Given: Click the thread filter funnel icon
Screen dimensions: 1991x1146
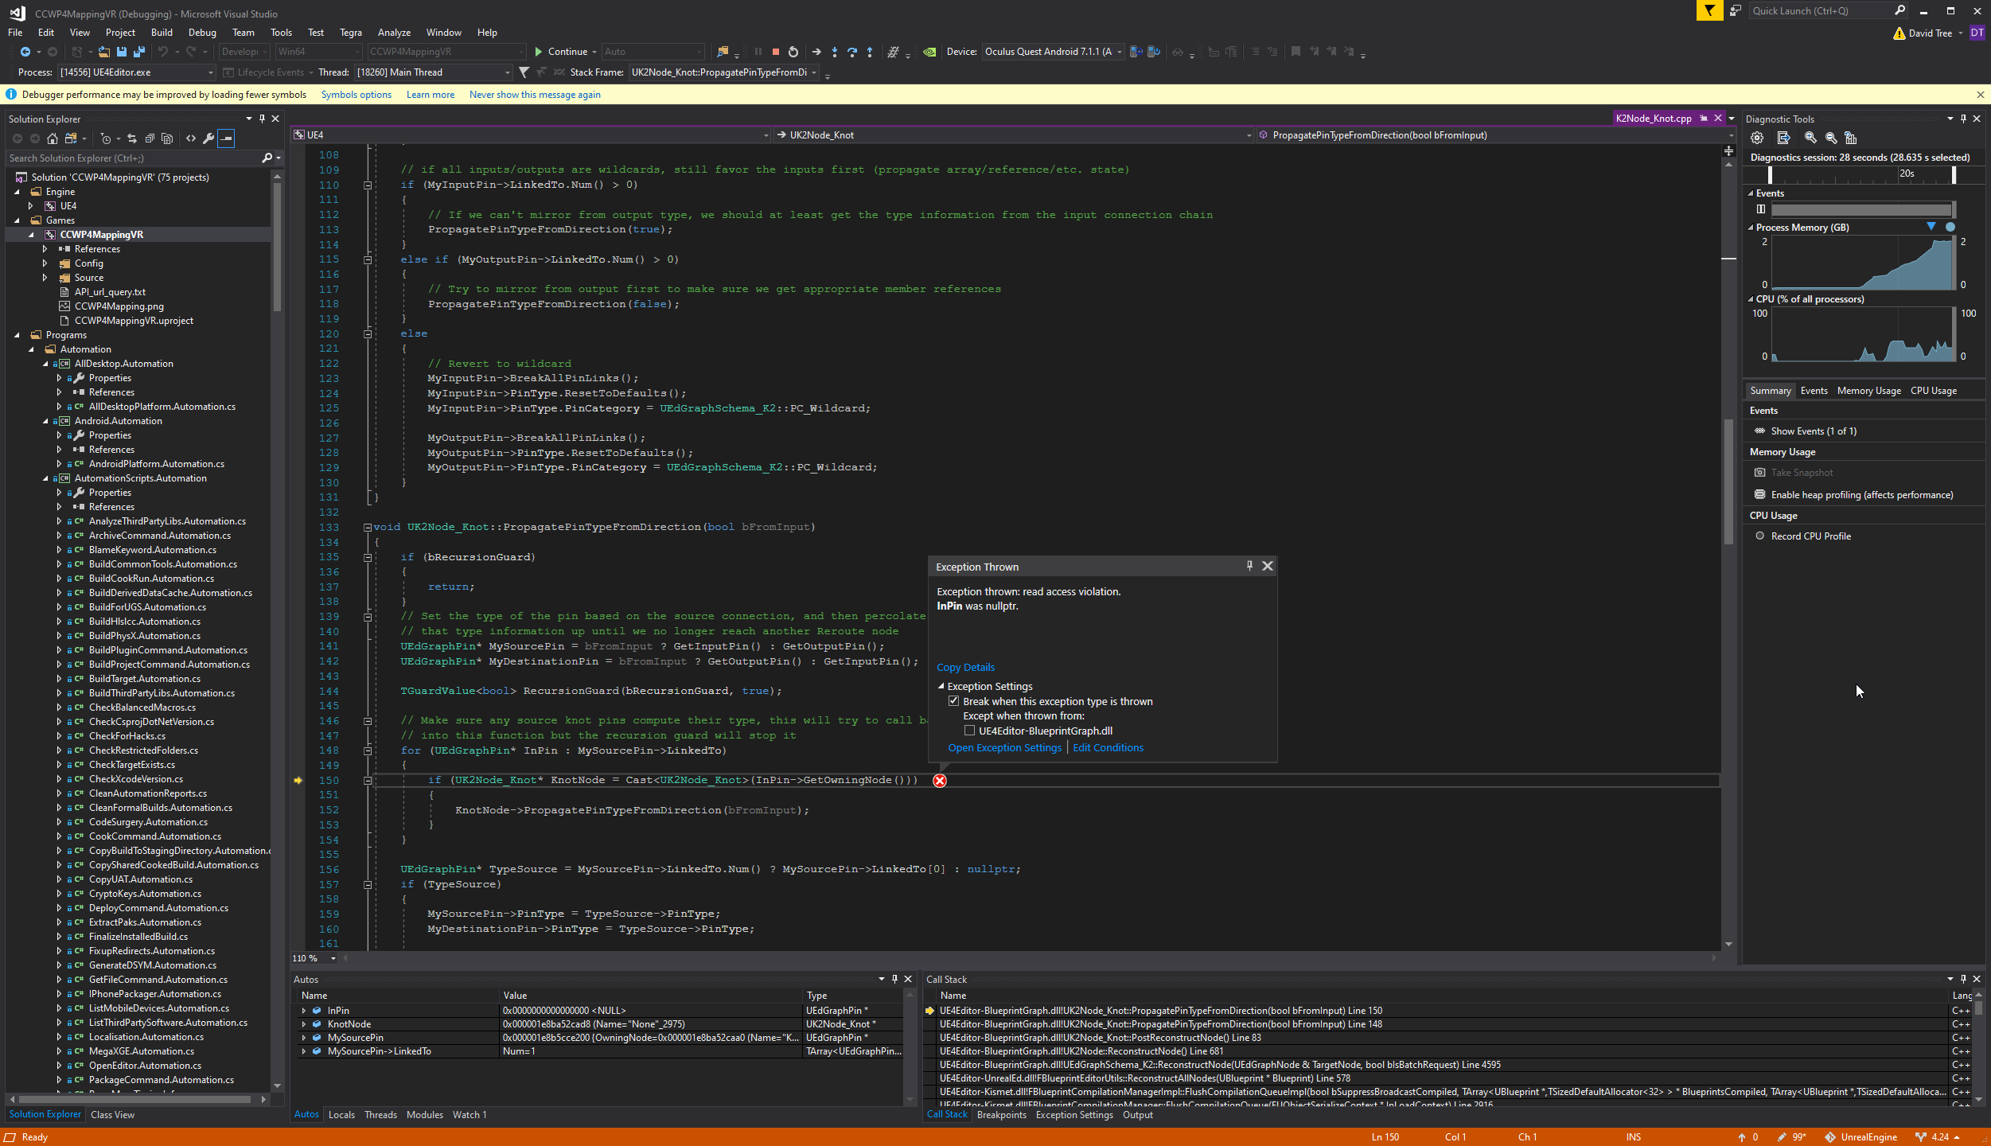Looking at the screenshot, I should 524,72.
